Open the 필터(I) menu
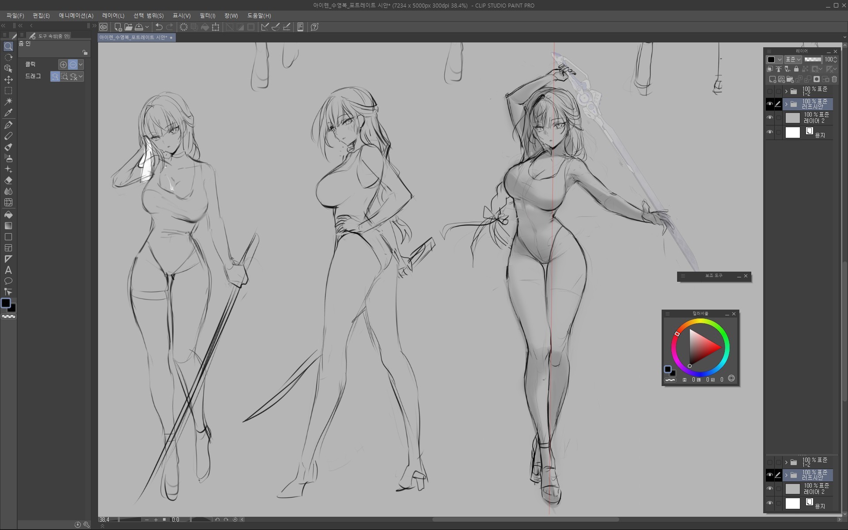This screenshot has height=530, width=848. point(207,15)
